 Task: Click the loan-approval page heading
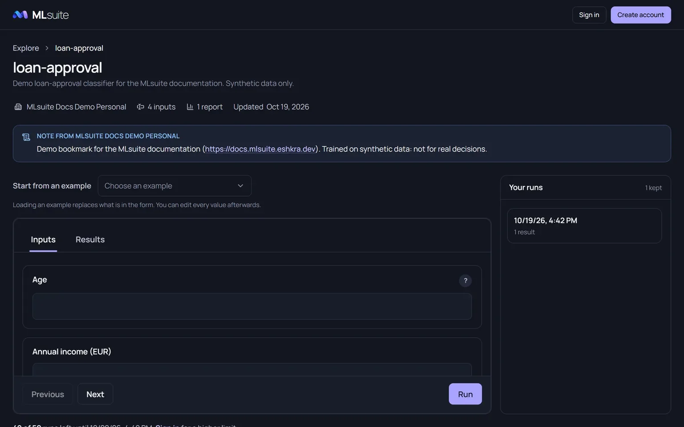tap(57, 68)
